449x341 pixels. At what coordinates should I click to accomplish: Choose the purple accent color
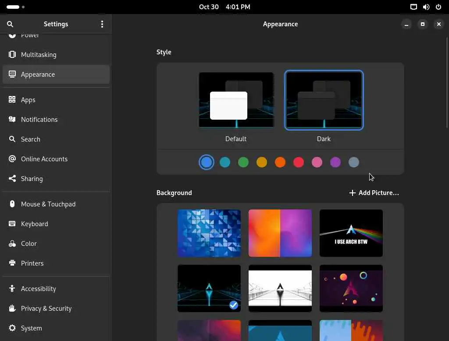(x=335, y=162)
